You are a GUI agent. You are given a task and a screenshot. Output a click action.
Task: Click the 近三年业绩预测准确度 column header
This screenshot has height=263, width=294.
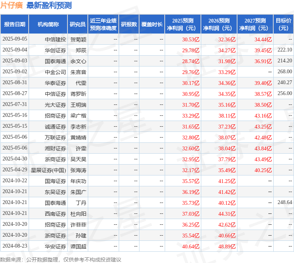[x=103, y=24]
